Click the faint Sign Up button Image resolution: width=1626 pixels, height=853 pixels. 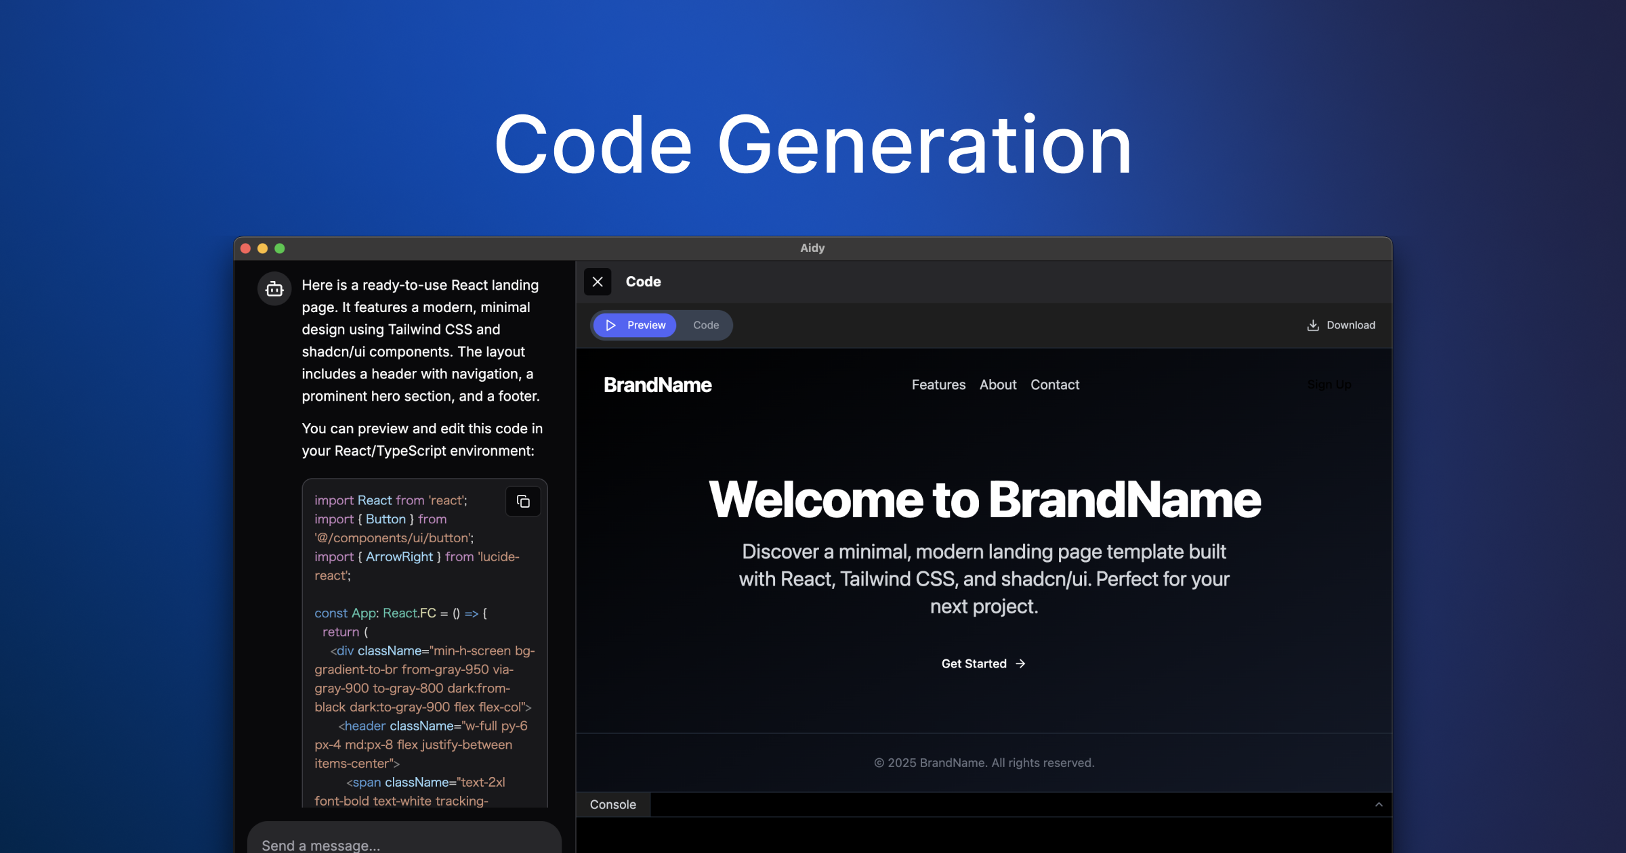tap(1329, 385)
